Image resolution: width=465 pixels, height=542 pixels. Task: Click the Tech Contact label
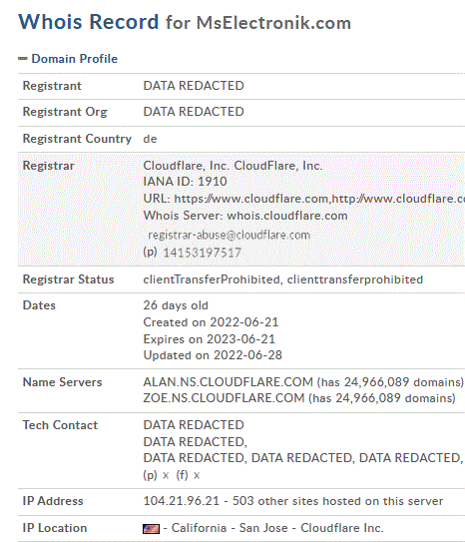click(x=60, y=425)
